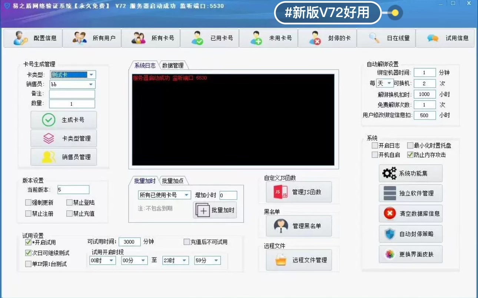Click yellow people icon on 销售员管理
This screenshot has height=298, width=478.
(49, 157)
